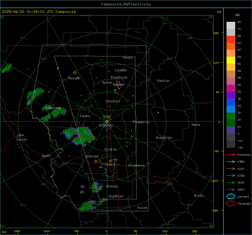This screenshot has height=235, width=252.
Task: Select the bright green 20-30 dBZ swatch
Action: pyautogui.click(x=231, y=116)
